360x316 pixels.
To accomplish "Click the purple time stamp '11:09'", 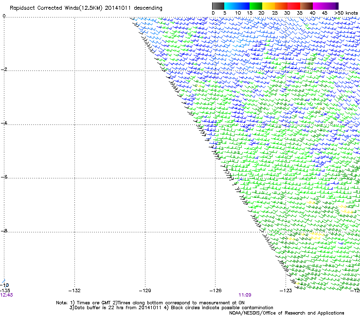I will (245, 295).
